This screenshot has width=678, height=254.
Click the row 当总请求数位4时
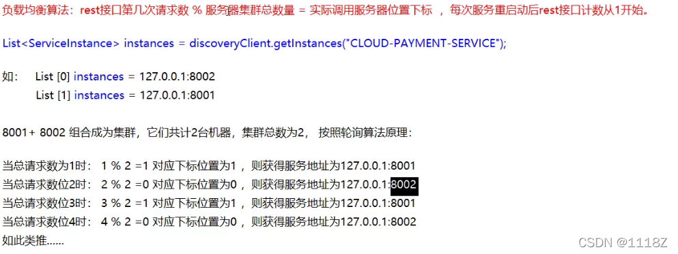click(210, 222)
